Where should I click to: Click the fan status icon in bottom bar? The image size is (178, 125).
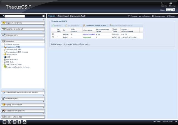[x=14, y=122]
